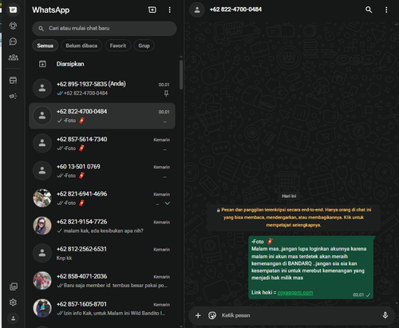Open contact avatar in the chat header
Image resolution: width=399 pixels, height=328 pixels.
pos(197,10)
